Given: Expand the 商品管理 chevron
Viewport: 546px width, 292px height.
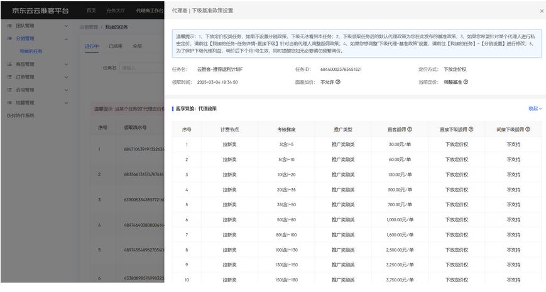Looking at the screenshot, I should [66, 65].
